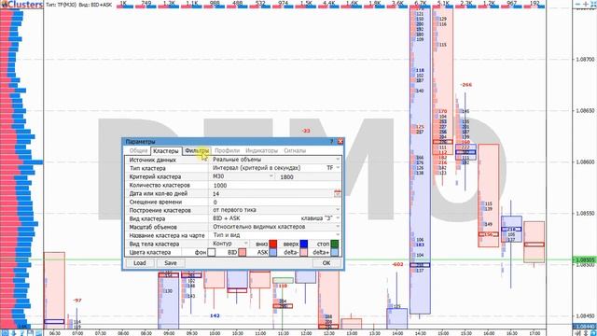Click the Save button
This screenshot has height=336, width=597.
170,263
